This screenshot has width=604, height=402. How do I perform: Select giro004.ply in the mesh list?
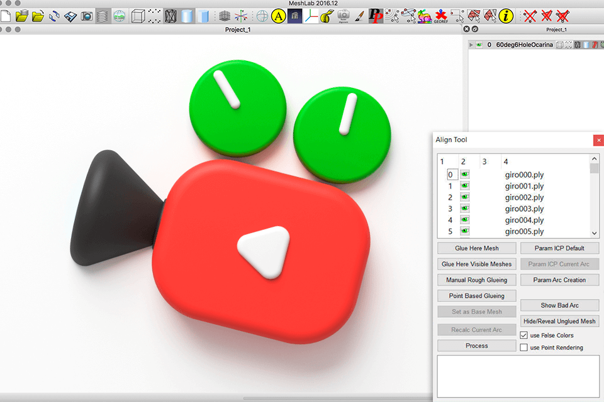(524, 220)
